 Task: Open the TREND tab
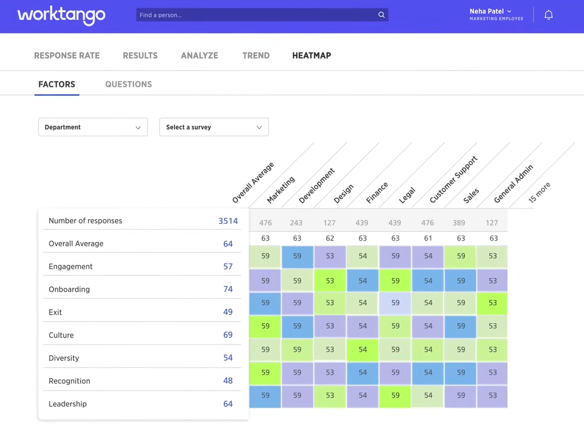256,55
